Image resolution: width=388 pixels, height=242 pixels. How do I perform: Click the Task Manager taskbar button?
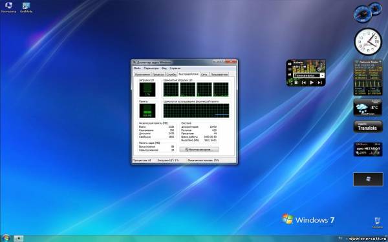pyautogui.click(x=19, y=239)
